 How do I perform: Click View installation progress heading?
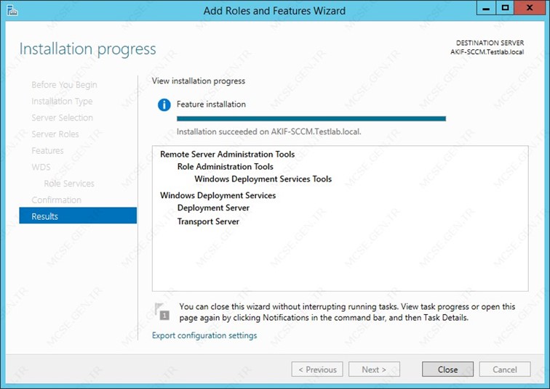pos(199,81)
